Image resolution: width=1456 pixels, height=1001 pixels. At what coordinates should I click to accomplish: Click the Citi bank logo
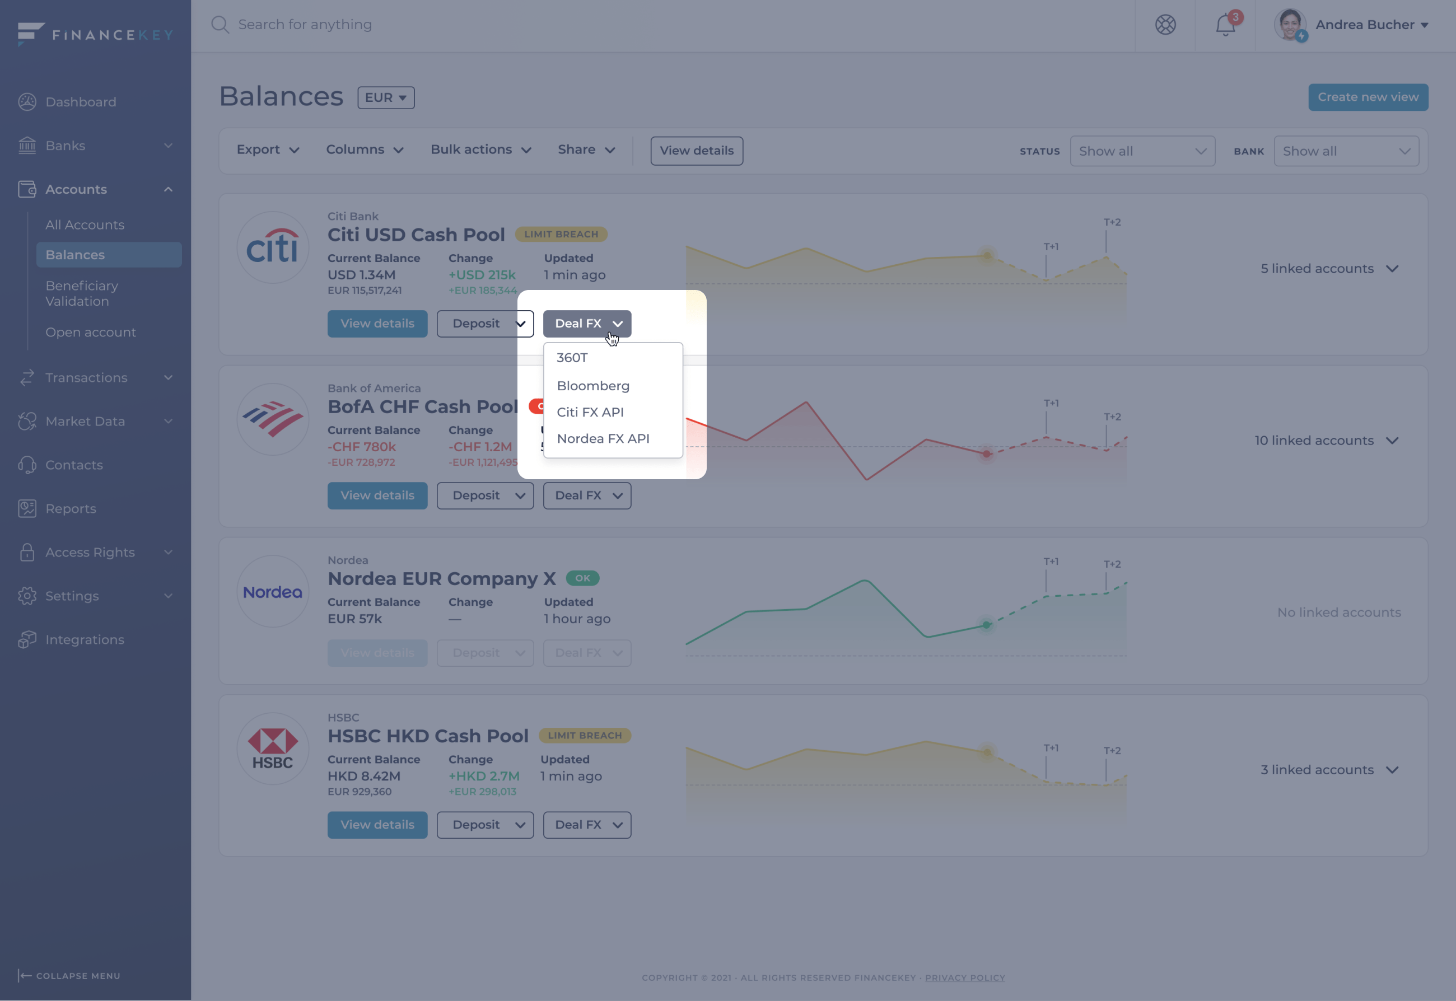tap(272, 248)
